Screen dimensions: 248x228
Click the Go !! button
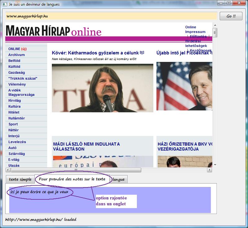(231, 16)
